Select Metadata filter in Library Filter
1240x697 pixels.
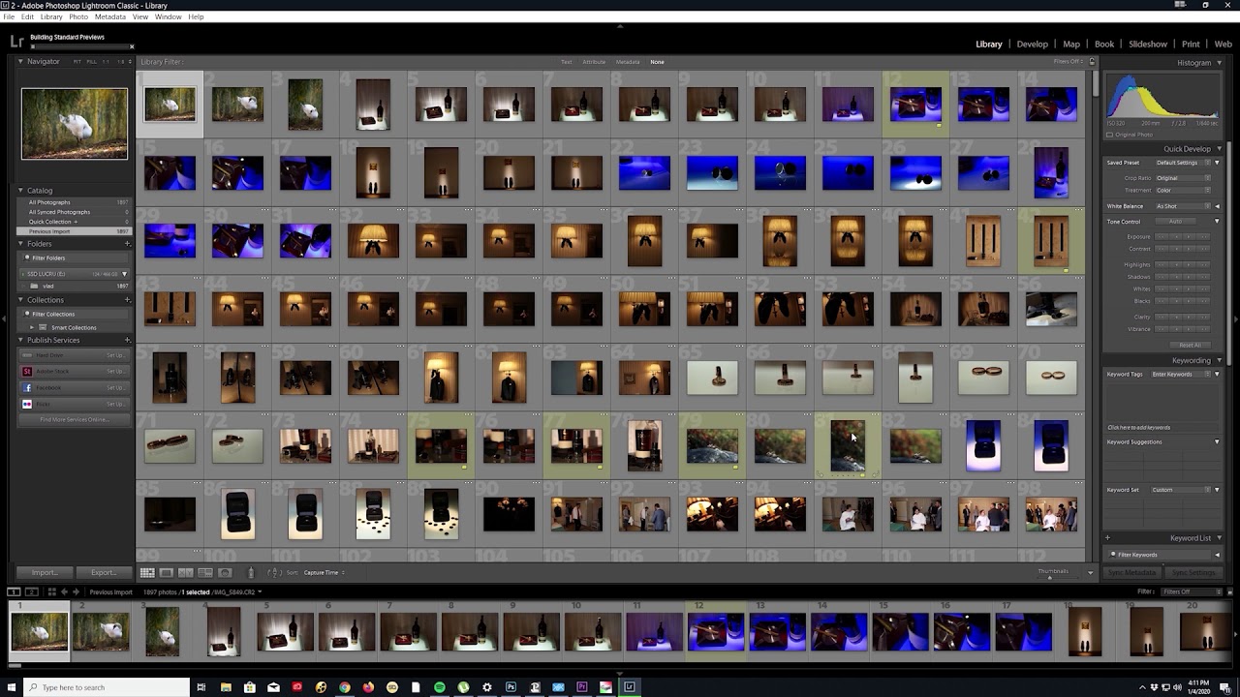pyautogui.click(x=628, y=62)
